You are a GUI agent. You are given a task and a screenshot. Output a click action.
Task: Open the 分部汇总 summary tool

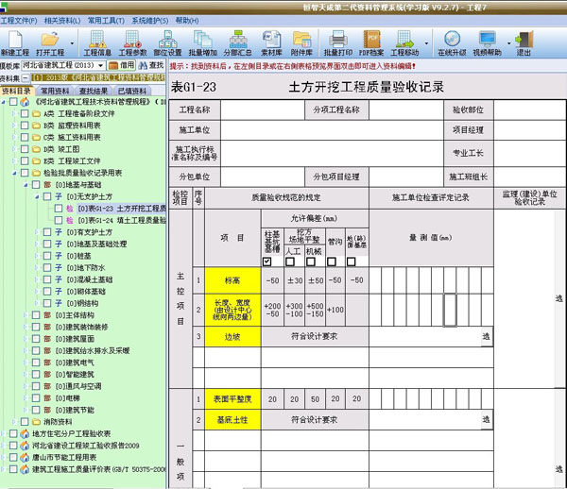(x=237, y=43)
